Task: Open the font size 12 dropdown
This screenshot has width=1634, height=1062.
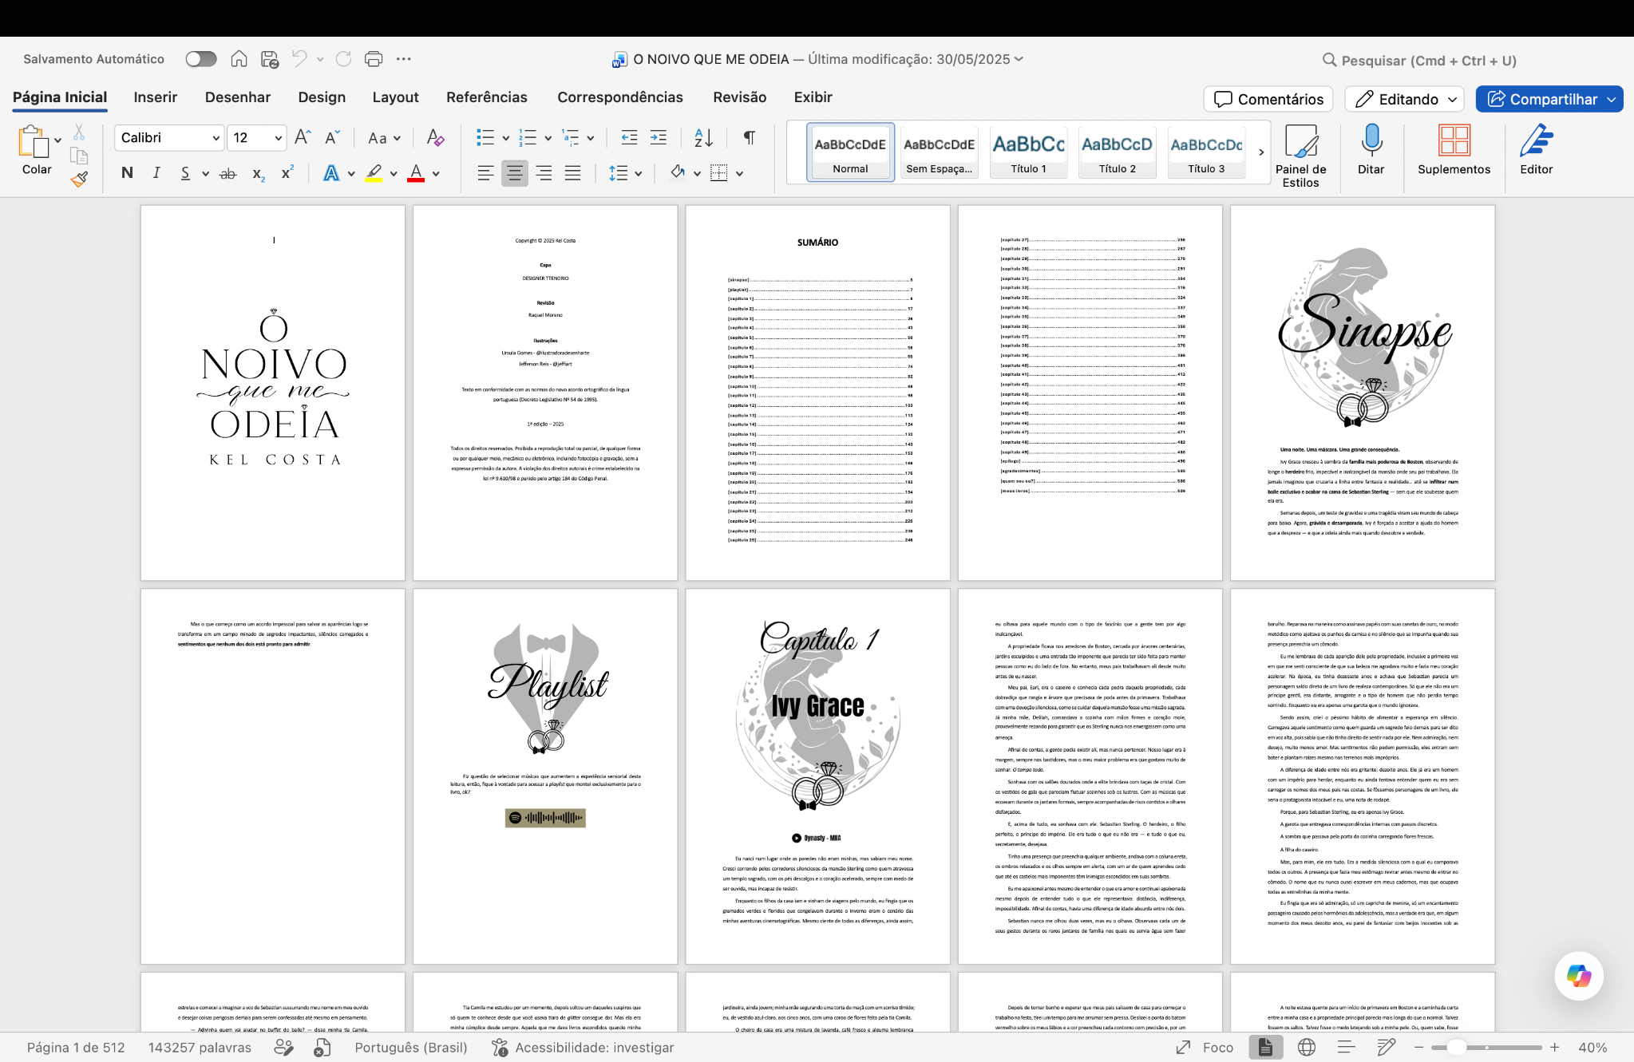Action: click(x=278, y=138)
